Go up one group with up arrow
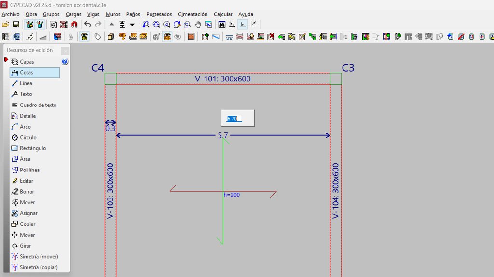Screen dimensions: 494x277 tap(112, 25)
